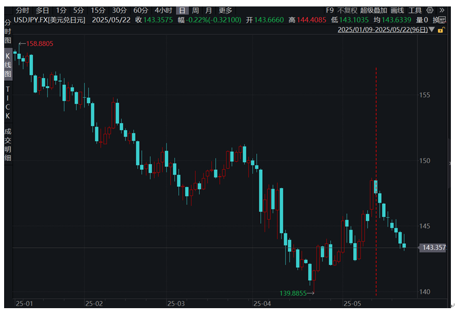Click the 155 price axis label
Screen dimensions: 455x314
425,95
